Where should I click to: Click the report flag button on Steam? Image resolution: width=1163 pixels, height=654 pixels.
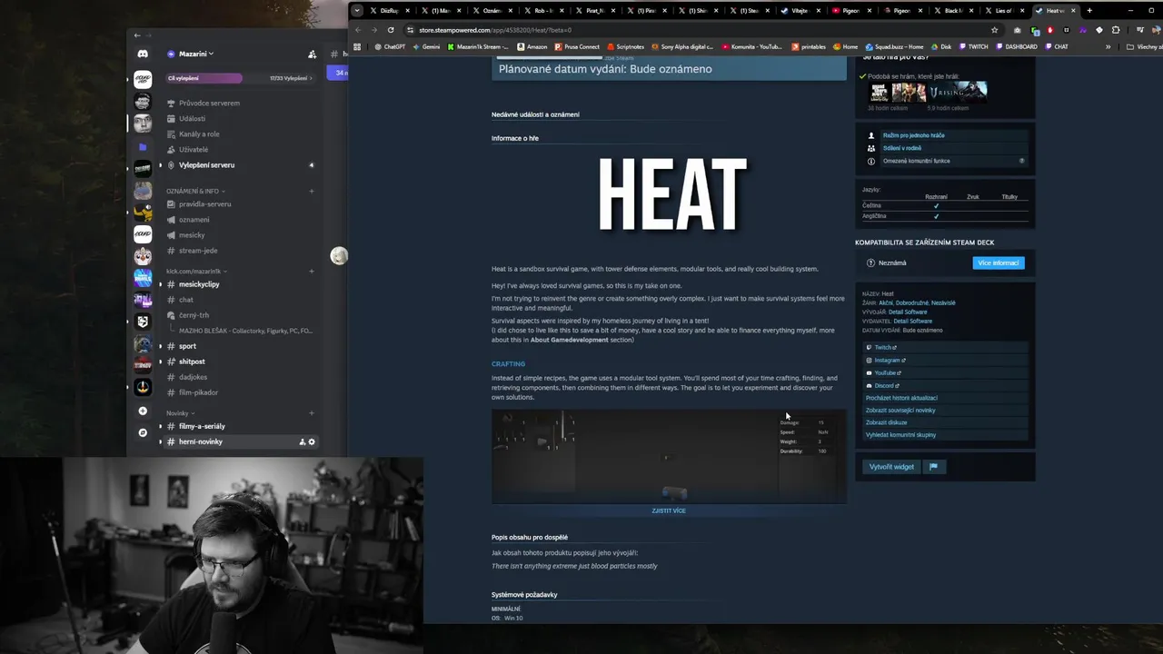point(933,467)
